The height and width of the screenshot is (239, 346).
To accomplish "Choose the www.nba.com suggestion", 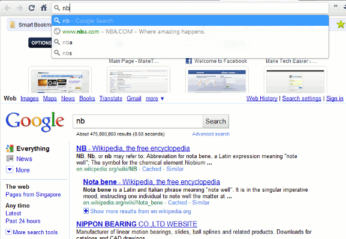I will click(190, 32).
